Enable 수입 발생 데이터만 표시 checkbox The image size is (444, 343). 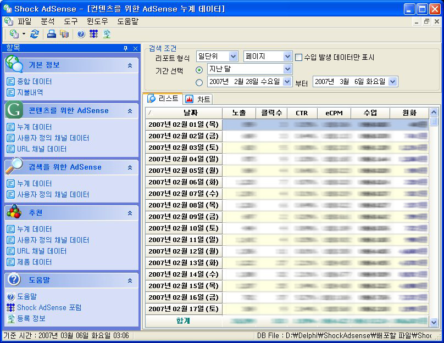pos(298,58)
